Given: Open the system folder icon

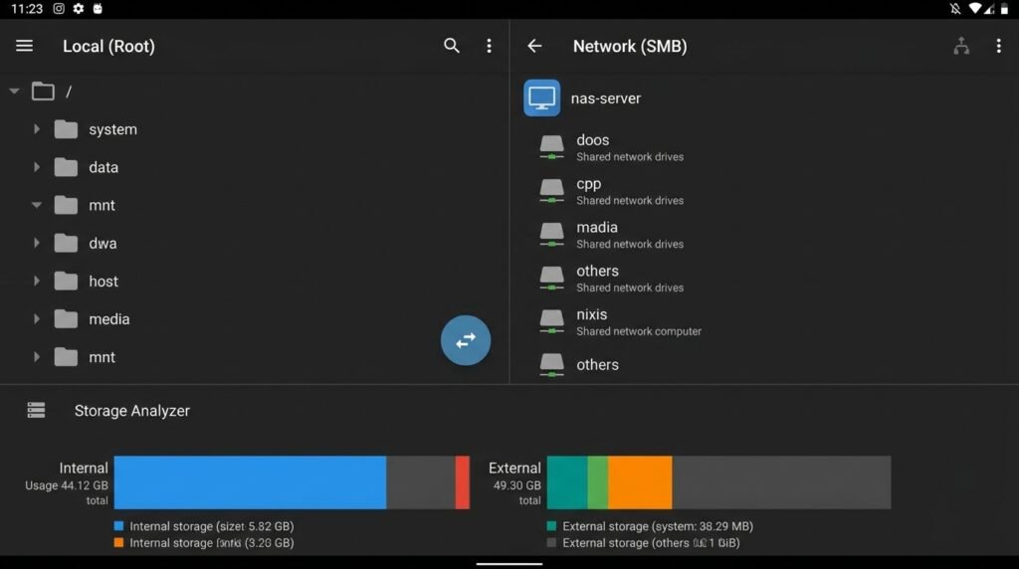Looking at the screenshot, I should click(x=66, y=129).
